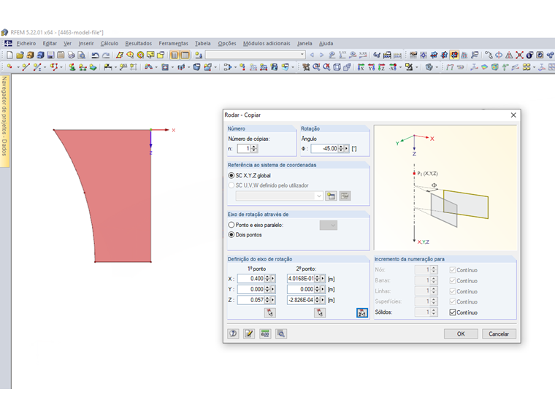
Task: Open the Ajuda menu
Action: [x=326, y=44]
